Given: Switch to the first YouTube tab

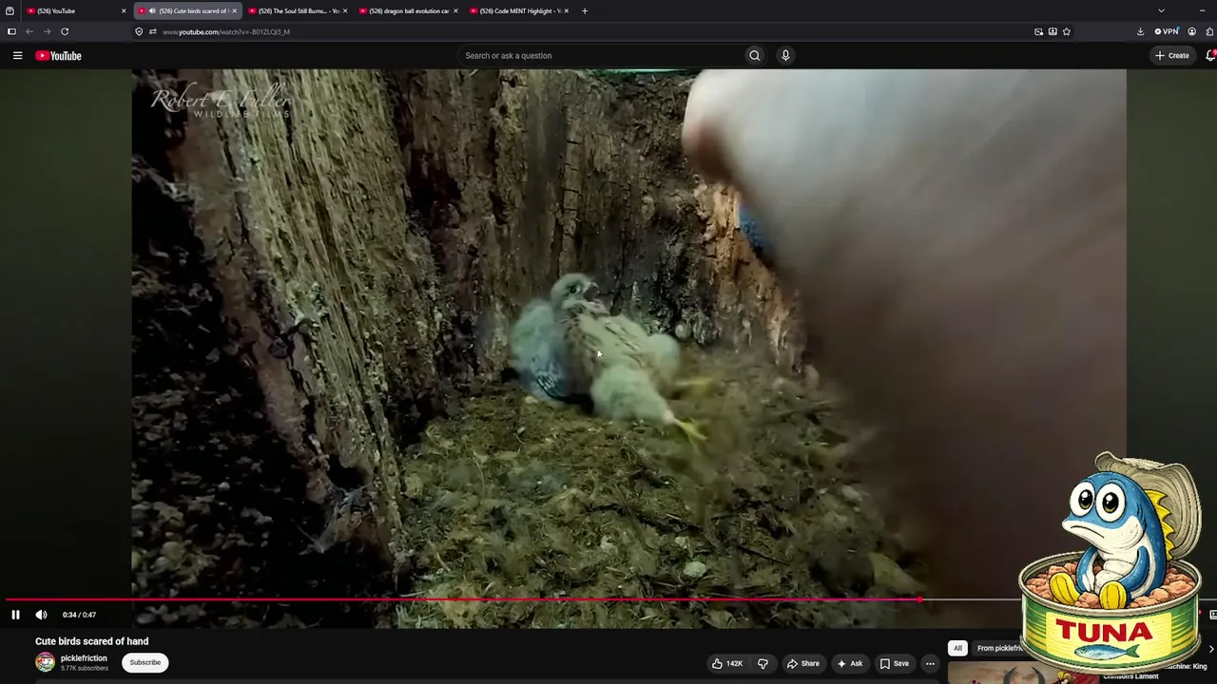Looking at the screenshot, I should [75, 10].
